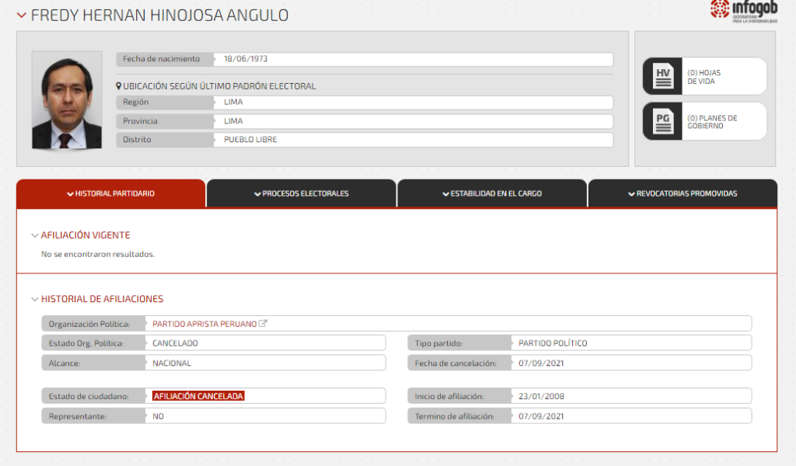796x466 pixels.
Task: Open the Estabilidad en el Cargo tab
Action: coord(491,193)
